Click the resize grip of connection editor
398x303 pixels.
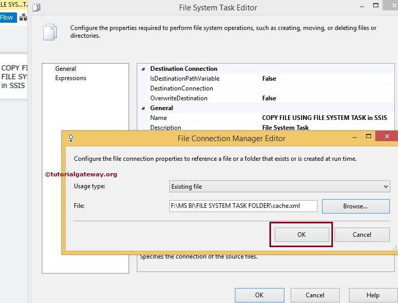point(395,248)
